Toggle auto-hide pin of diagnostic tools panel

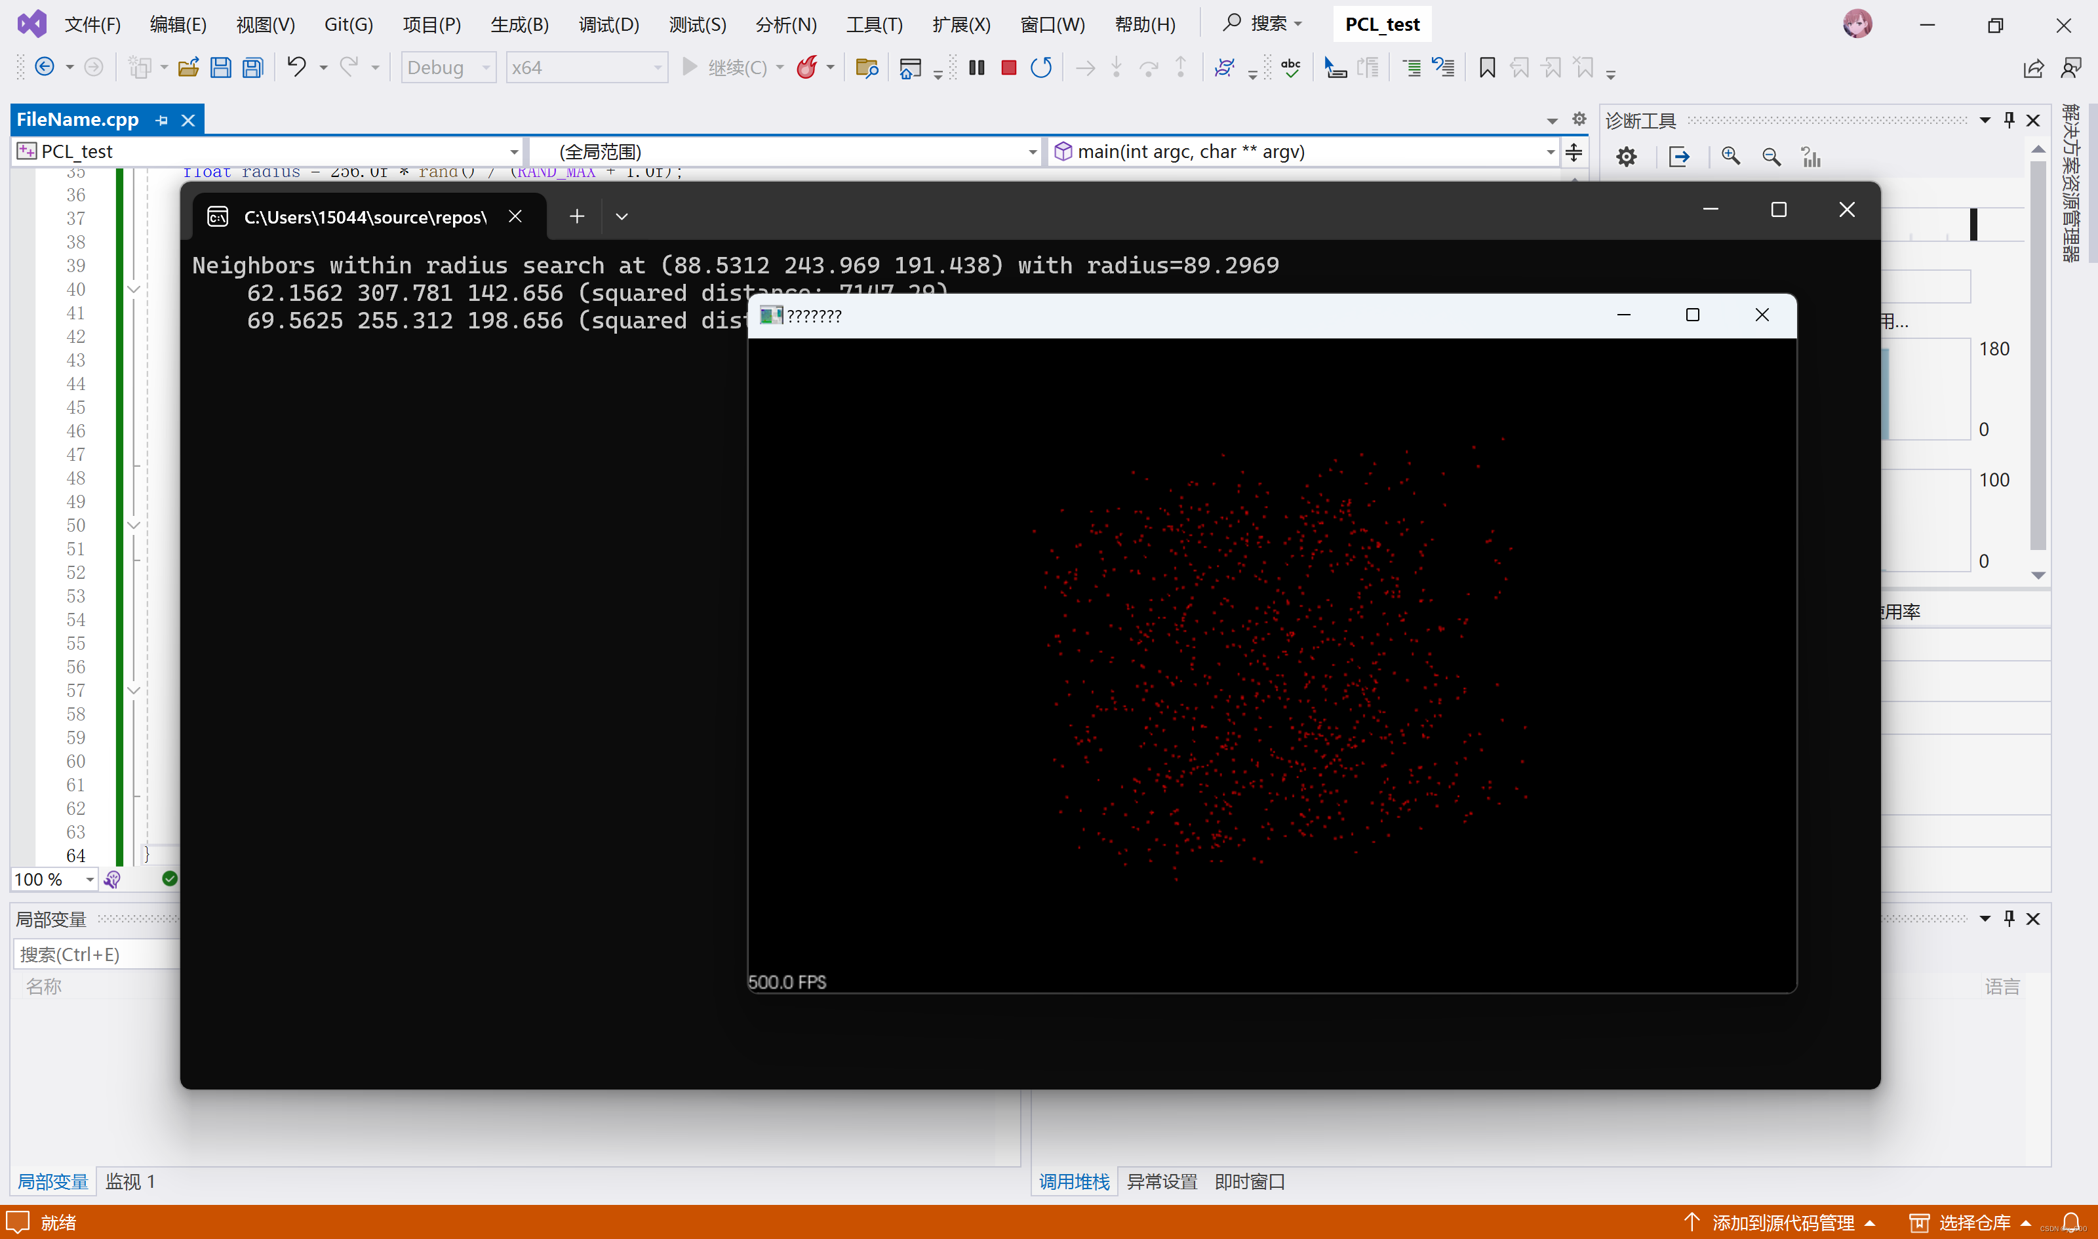[x=2009, y=120]
